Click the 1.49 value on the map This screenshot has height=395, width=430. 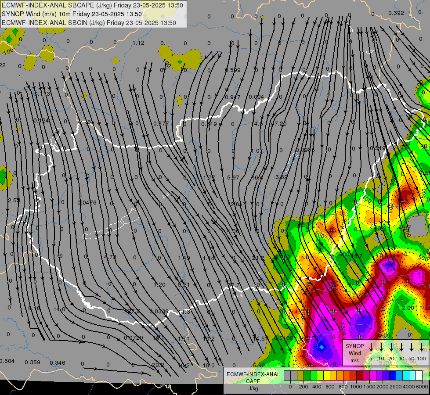tap(184, 258)
